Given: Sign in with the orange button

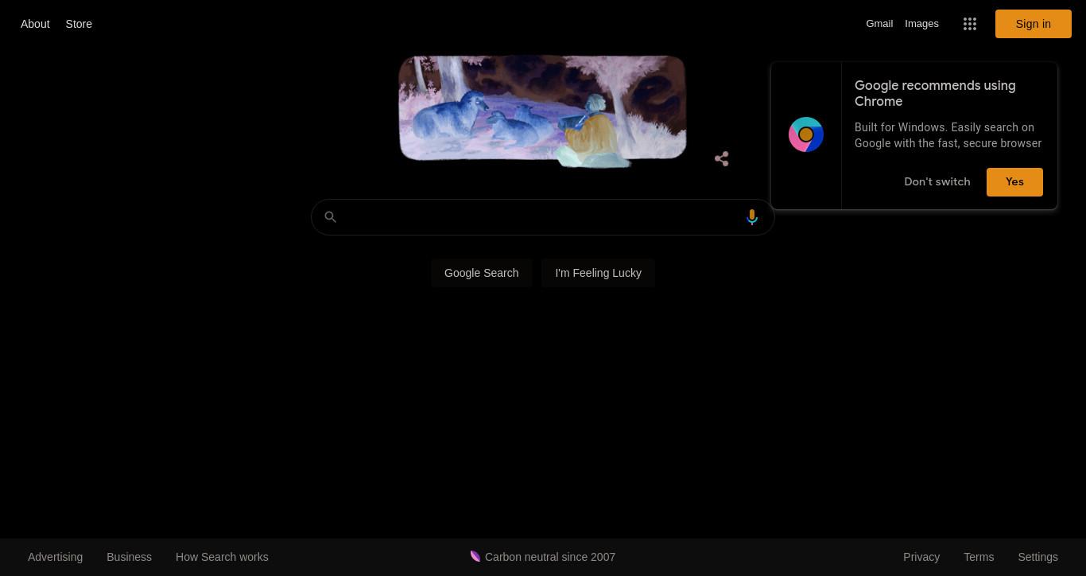Looking at the screenshot, I should [x=1033, y=24].
